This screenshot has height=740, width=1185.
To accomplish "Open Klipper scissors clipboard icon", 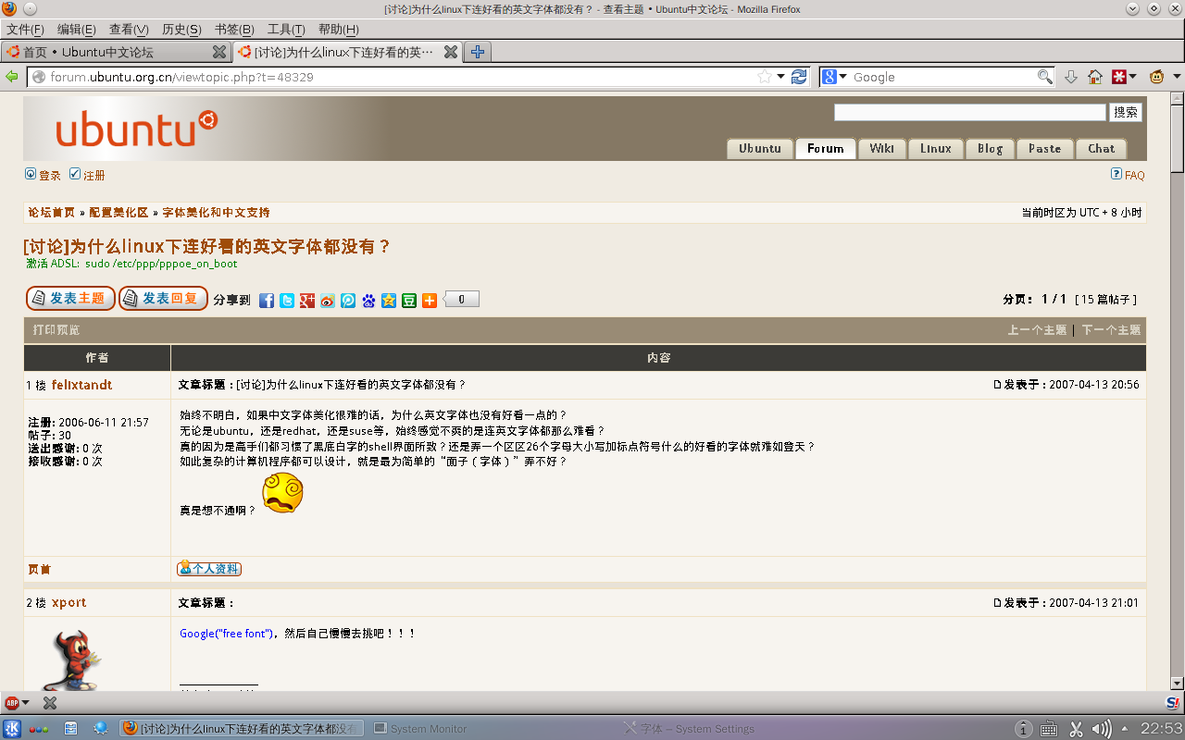I will coord(1076,729).
